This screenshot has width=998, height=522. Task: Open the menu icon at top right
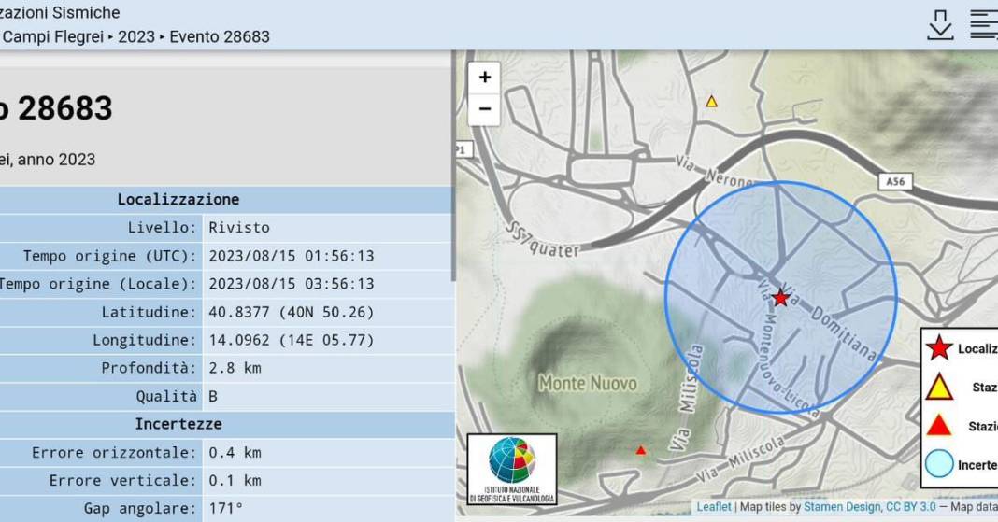[983, 24]
